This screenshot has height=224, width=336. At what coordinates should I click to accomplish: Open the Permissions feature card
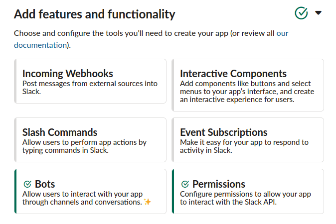248,191
